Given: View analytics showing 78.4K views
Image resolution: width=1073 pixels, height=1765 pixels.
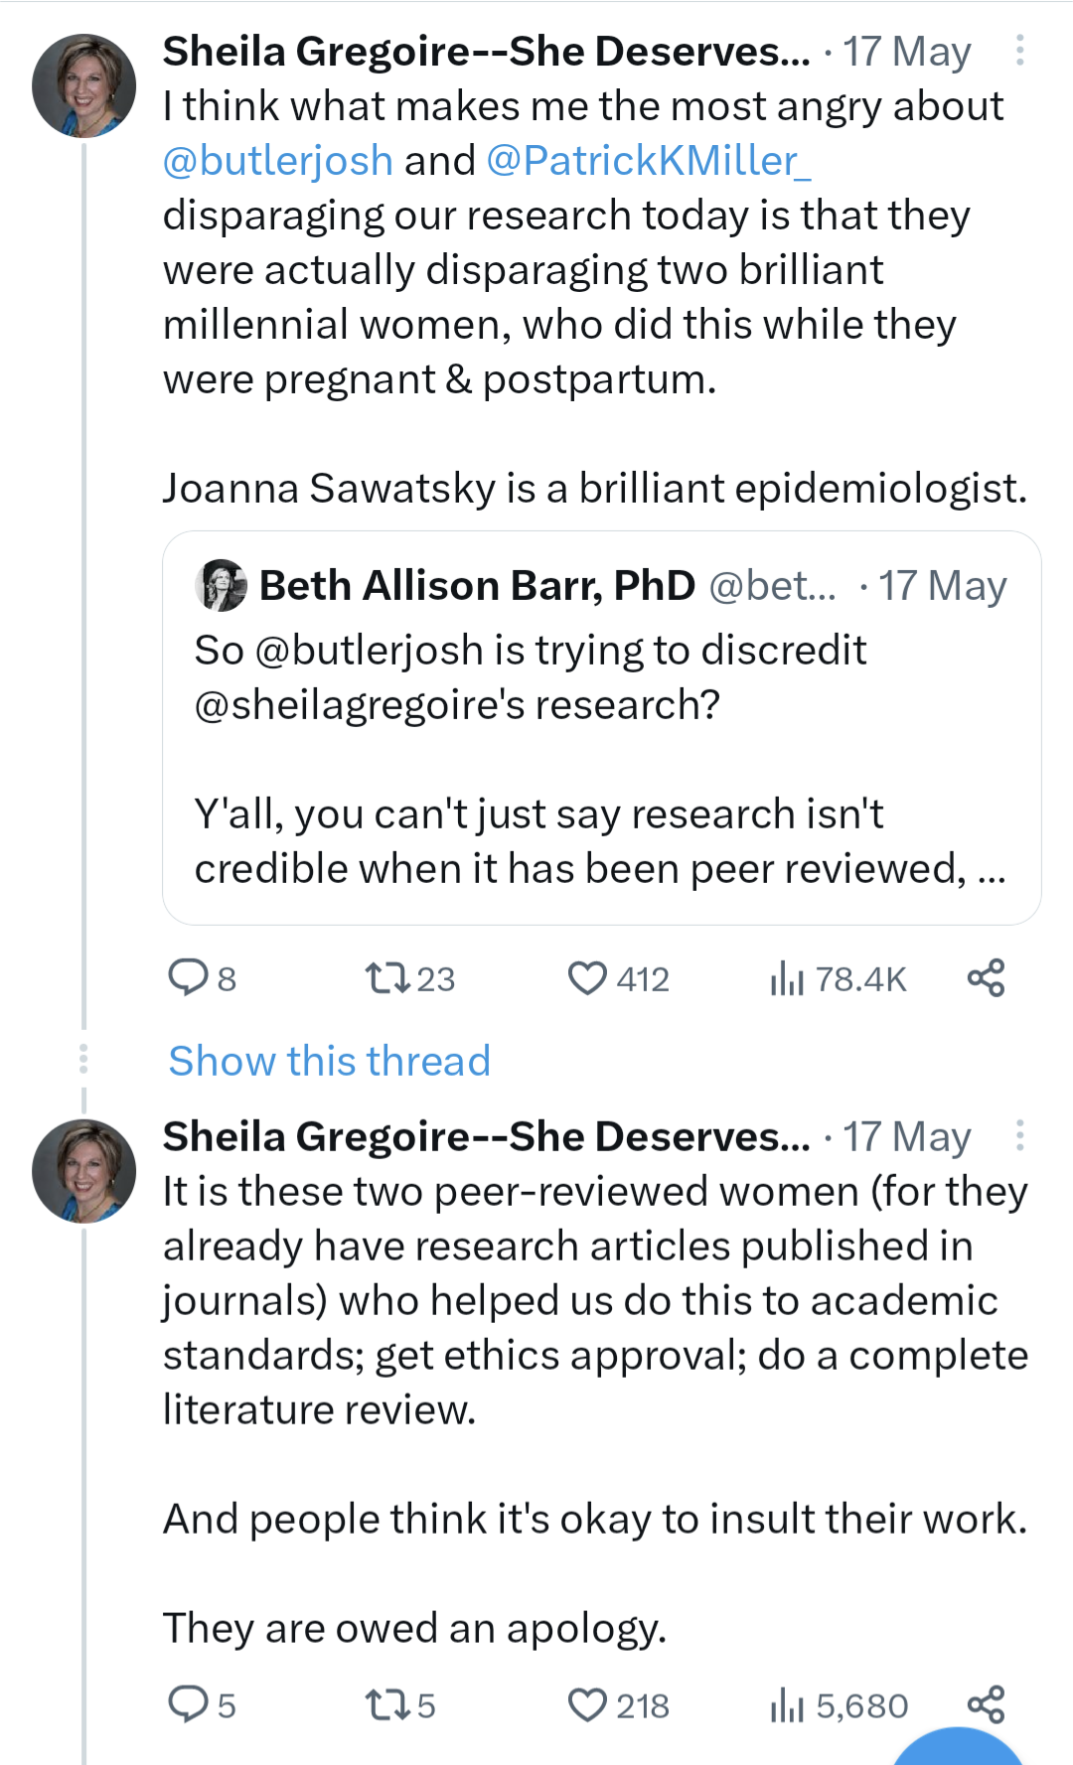Looking at the screenshot, I should [787, 979].
